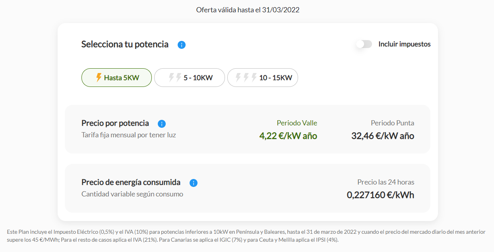Click the Oferta válida hasta el 31/03/2022 text
This screenshot has height=252, width=494.
(248, 10)
